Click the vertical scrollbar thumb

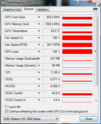tap(96, 51)
